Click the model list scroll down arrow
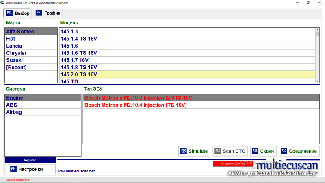 (317, 81)
